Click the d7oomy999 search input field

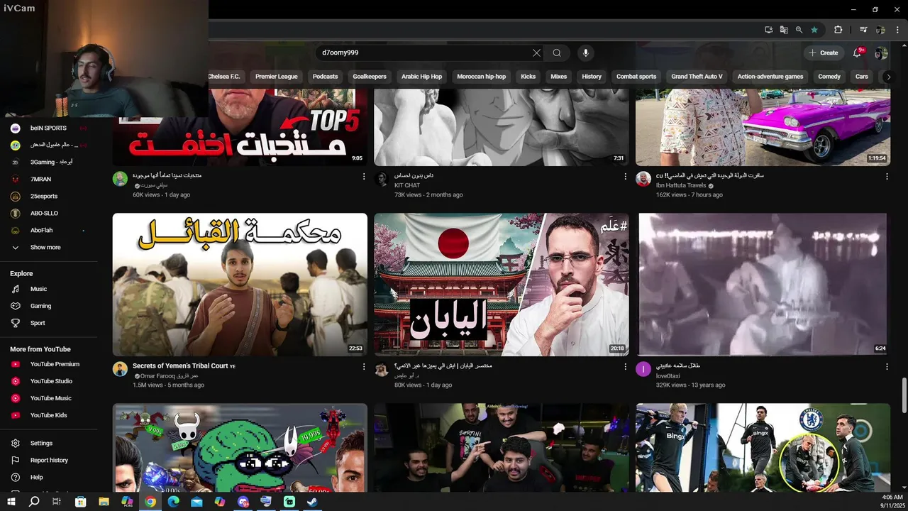[x=423, y=53]
